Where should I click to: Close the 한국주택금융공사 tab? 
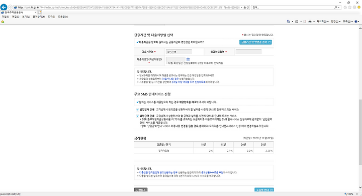pyautogui.click(x=36, y=13)
